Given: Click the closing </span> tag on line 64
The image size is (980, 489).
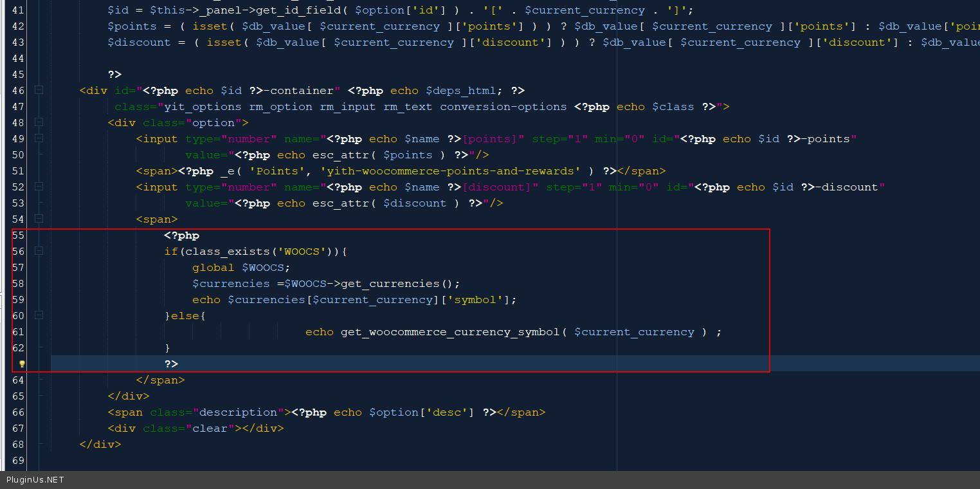Looking at the screenshot, I should click(x=160, y=380).
